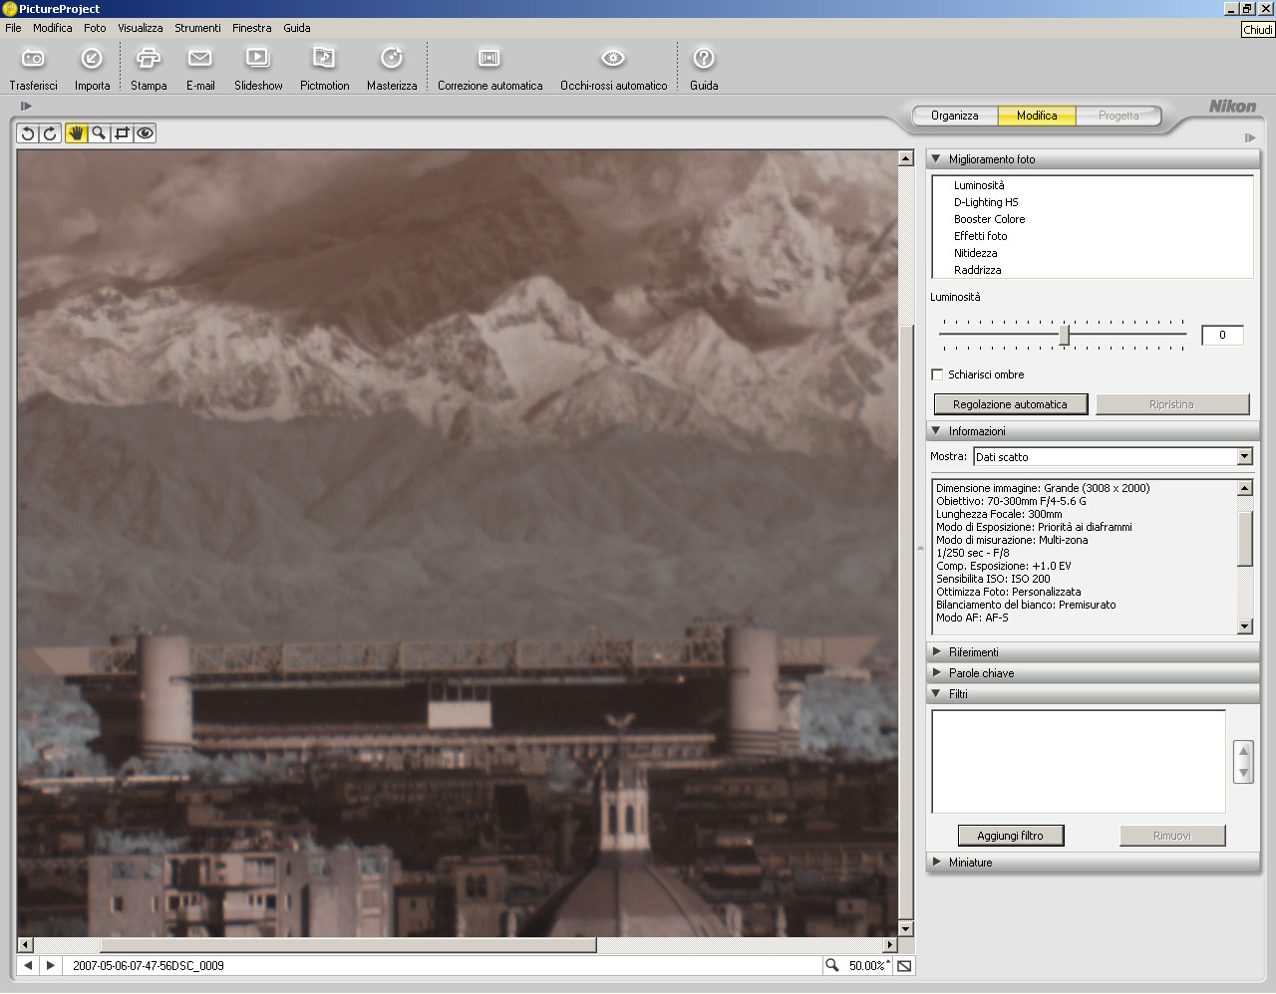This screenshot has width=1276, height=994.
Task: Click the Stampa printer icon
Action: coord(148,59)
